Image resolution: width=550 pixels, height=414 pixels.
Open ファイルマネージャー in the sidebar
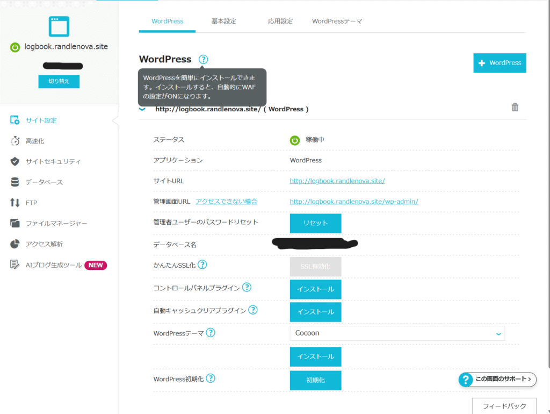(56, 223)
